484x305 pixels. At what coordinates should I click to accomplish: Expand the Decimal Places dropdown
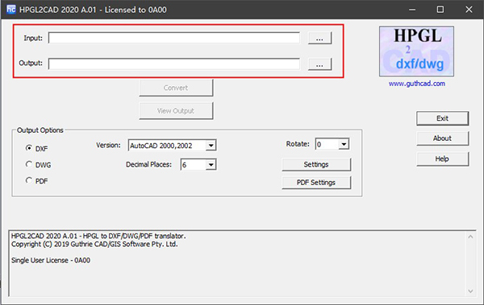click(198, 165)
